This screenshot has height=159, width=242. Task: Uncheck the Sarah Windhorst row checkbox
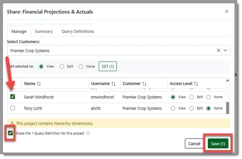click(13, 97)
